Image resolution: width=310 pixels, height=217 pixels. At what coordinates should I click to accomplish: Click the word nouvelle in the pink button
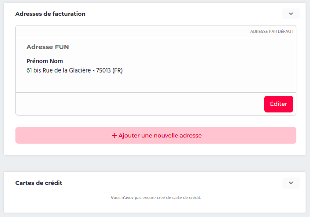[166, 136]
